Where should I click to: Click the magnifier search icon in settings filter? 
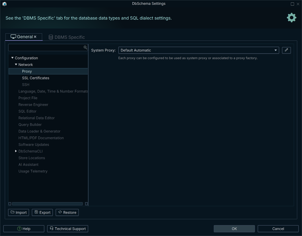85,47
